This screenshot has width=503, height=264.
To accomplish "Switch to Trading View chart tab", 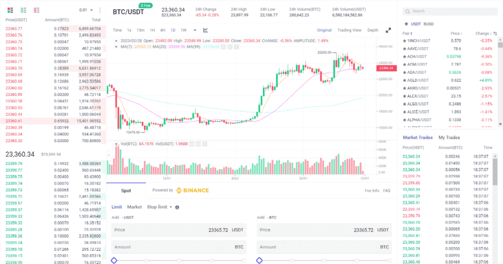I will click(x=349, y=30).
